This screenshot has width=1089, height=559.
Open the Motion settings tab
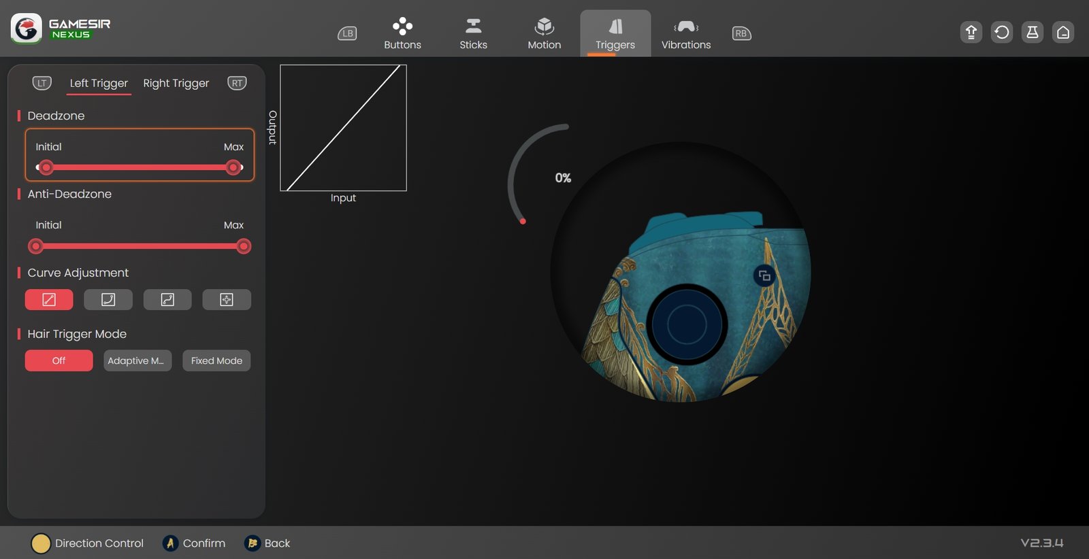pos(544,33)
